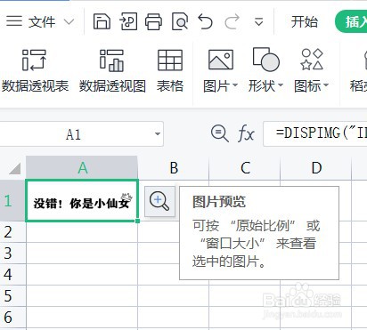Expand the 文件 dropdown chevron
This screenshot has height=330, width=367.
click(x=69, y=21)
